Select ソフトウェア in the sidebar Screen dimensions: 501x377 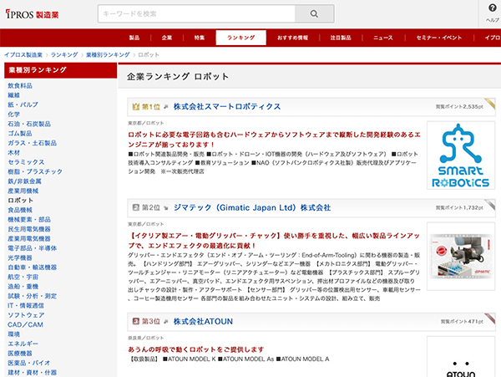(26, 315)
